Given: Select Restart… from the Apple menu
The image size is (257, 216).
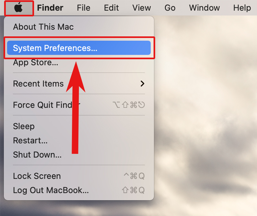Looking at the screenshot, I should coord(30,140).
